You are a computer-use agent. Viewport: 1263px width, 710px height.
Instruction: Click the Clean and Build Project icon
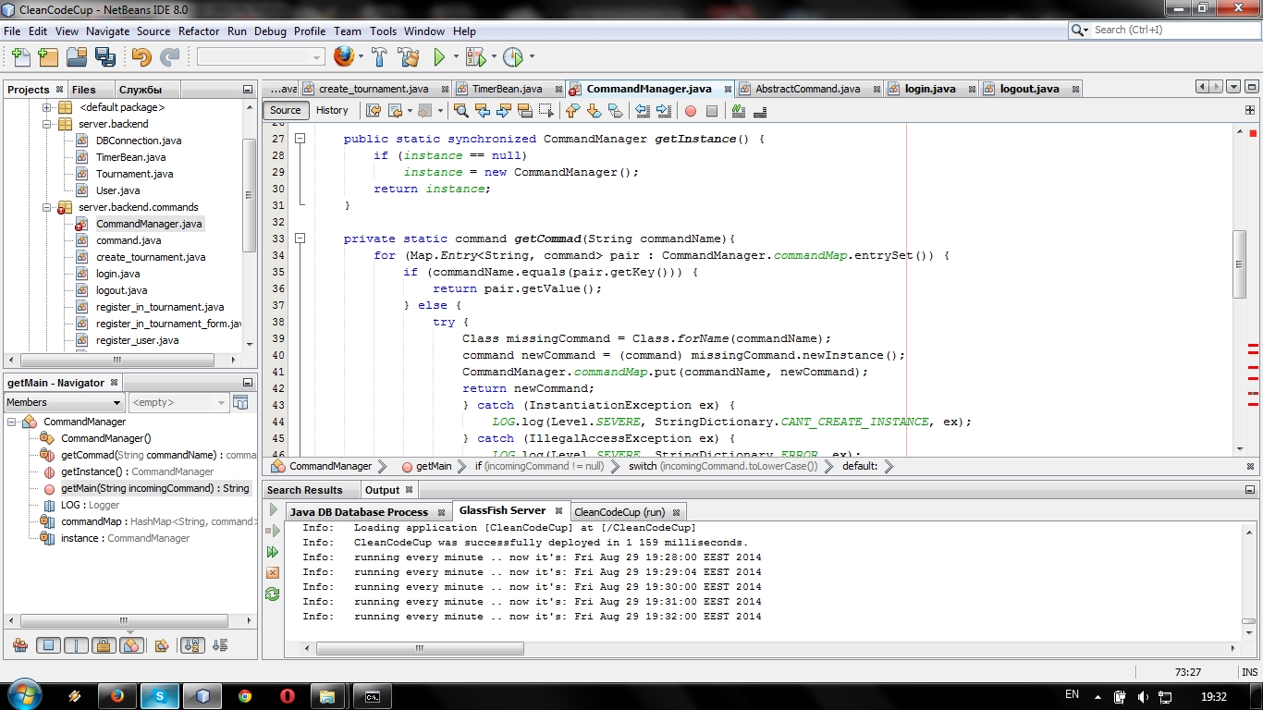pyautogui.click(x=409, y=57)
